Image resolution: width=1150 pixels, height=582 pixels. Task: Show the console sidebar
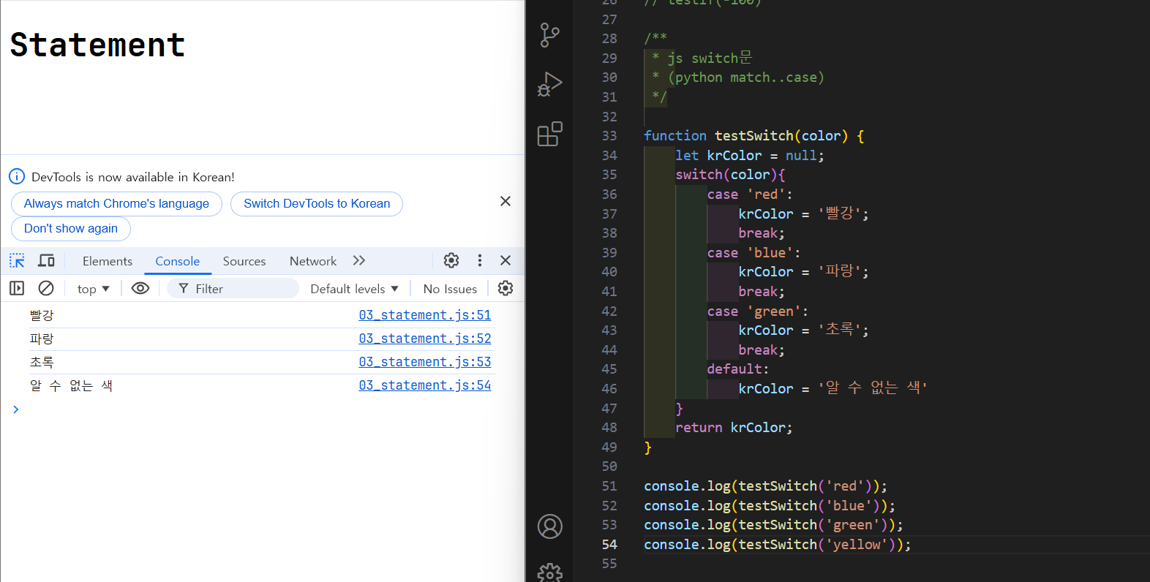point(17,288)
